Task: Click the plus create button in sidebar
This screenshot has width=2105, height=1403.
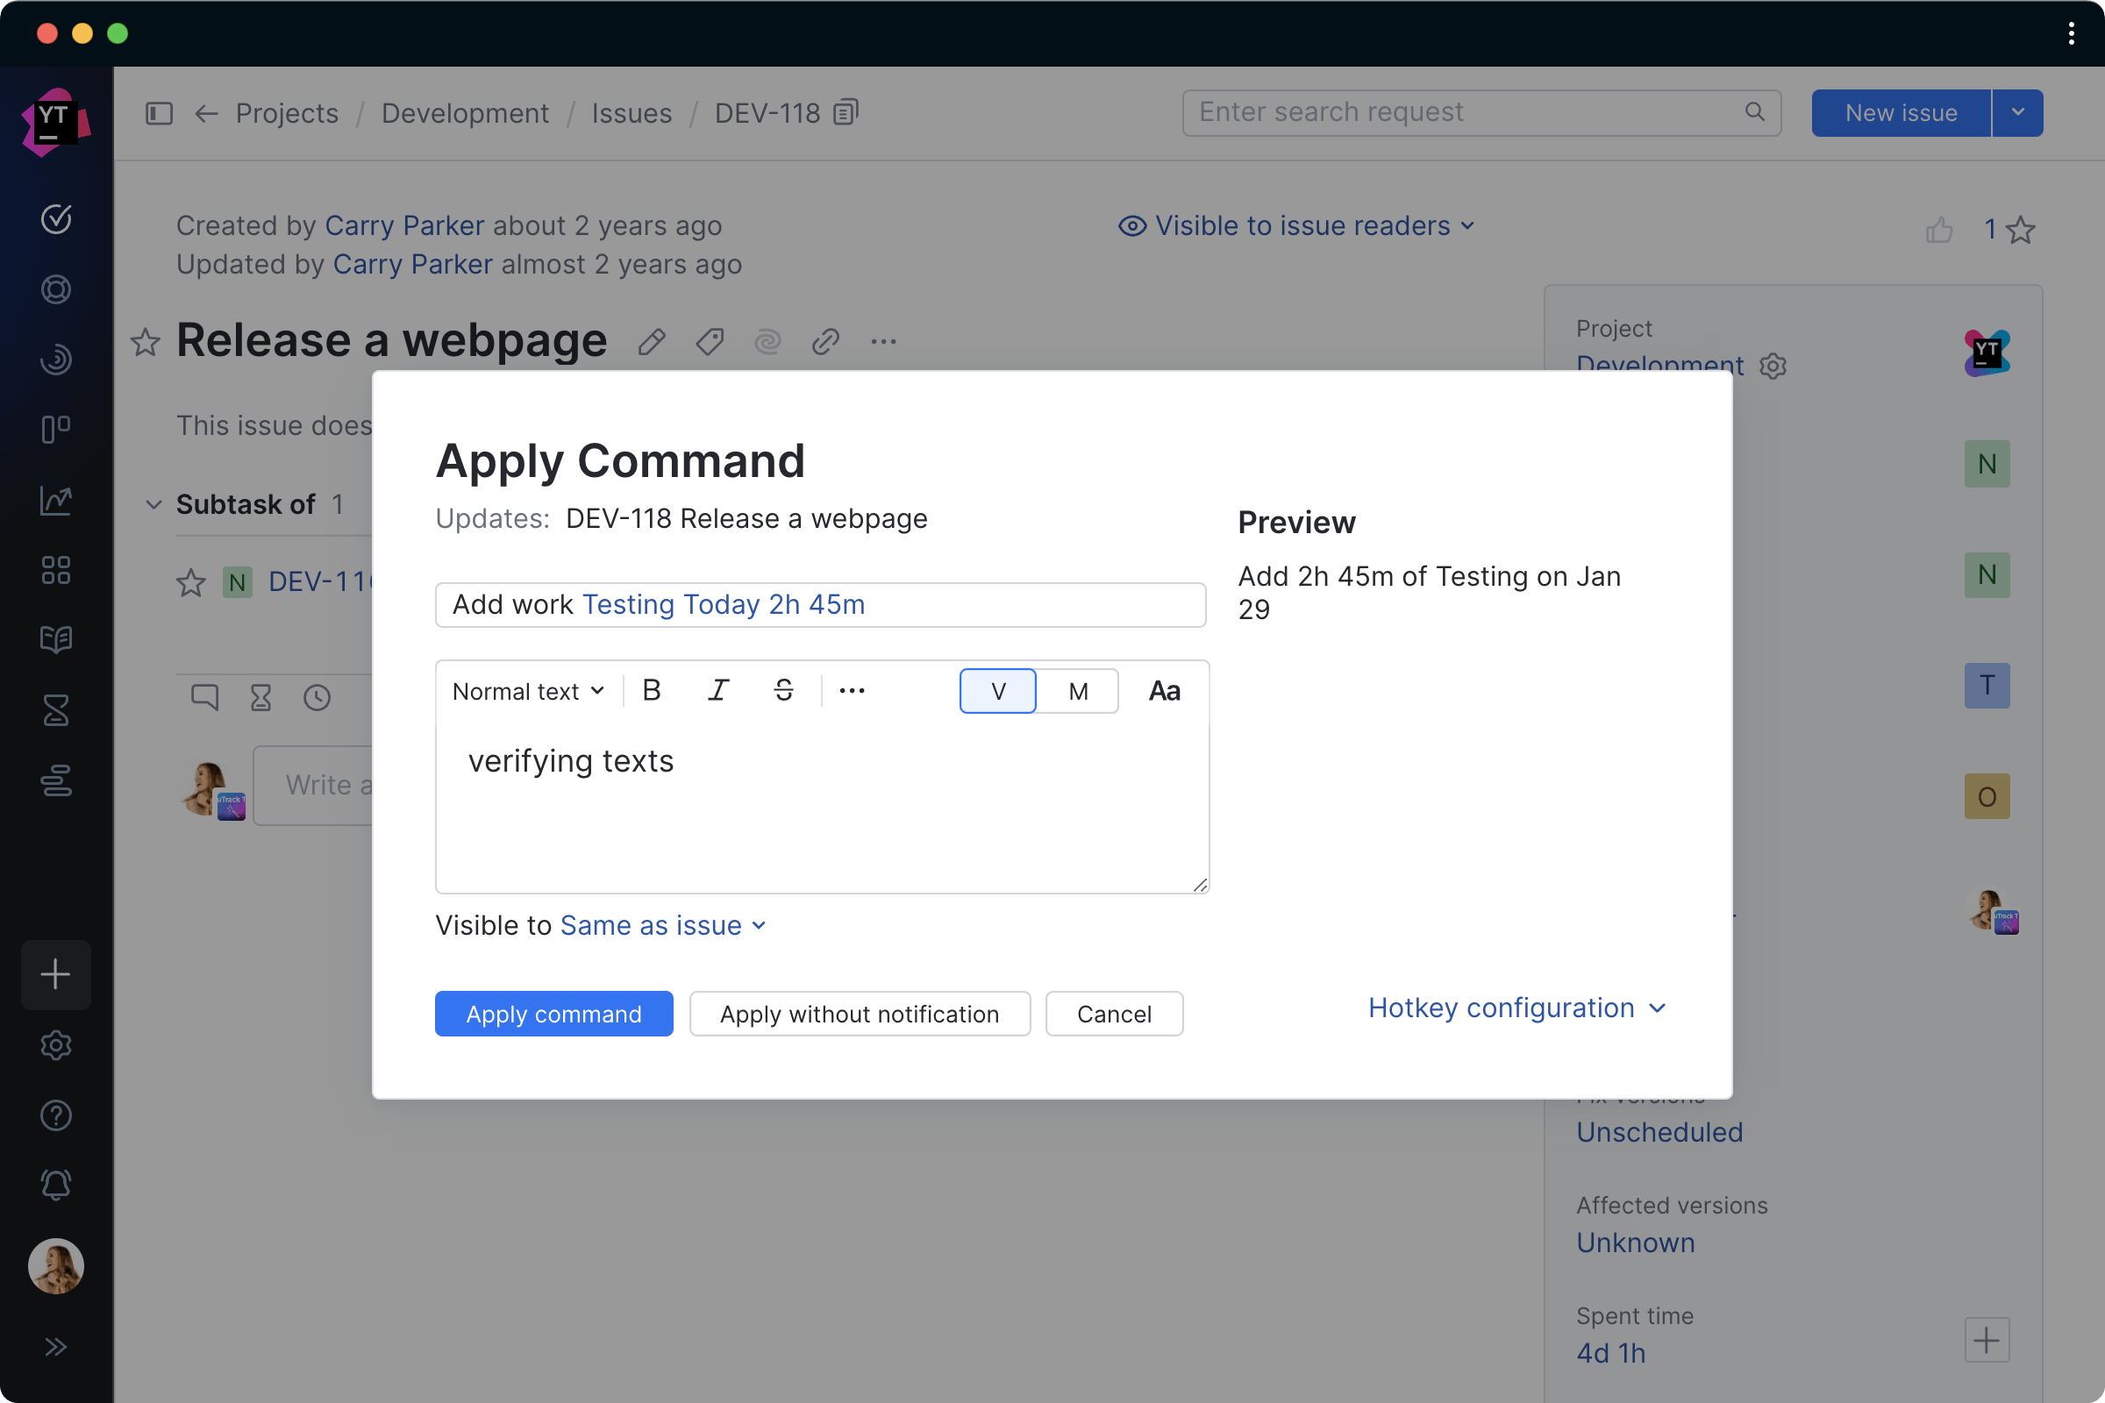Action: pyautogui.click(x=55, y=974)
